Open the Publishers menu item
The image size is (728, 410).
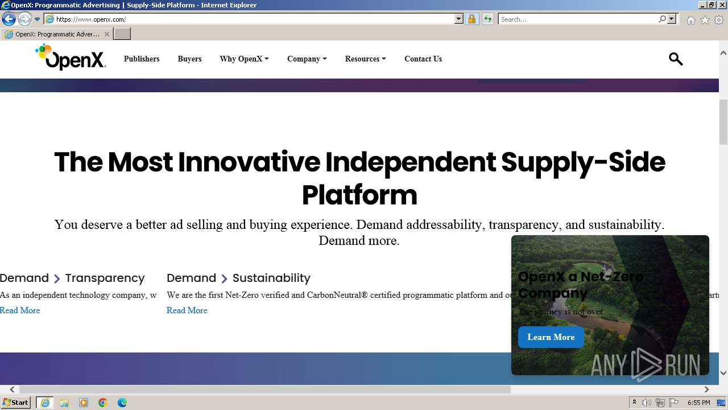click(142, 59)
